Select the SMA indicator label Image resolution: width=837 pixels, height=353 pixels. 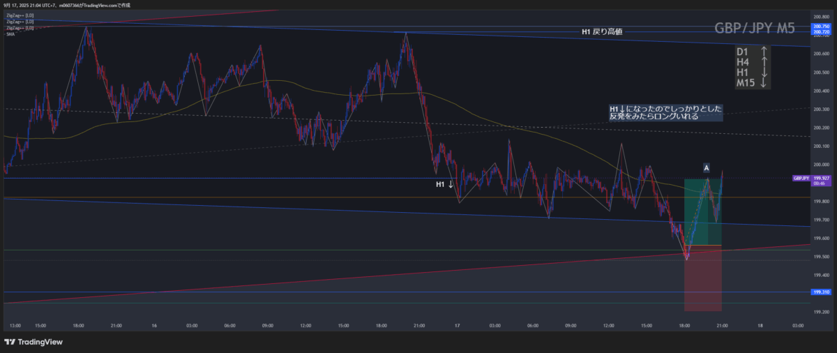pos(10,33)
